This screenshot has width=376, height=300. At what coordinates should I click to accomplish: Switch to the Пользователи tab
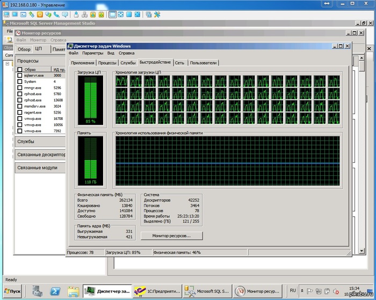(204, 63)
